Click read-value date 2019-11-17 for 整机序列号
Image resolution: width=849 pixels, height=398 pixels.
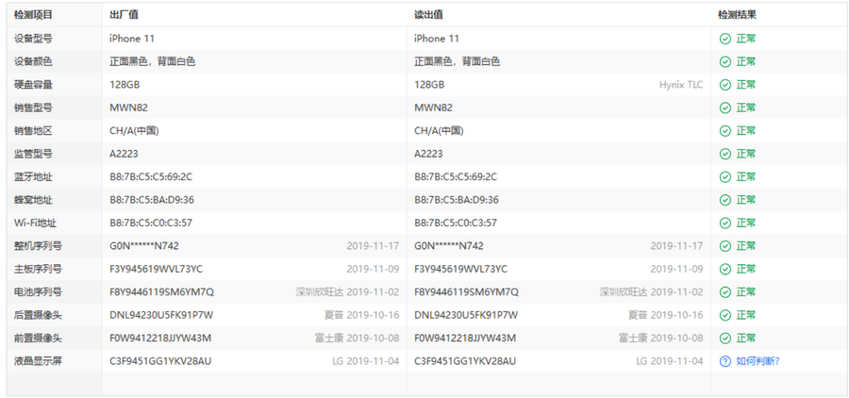coord(676,246)
